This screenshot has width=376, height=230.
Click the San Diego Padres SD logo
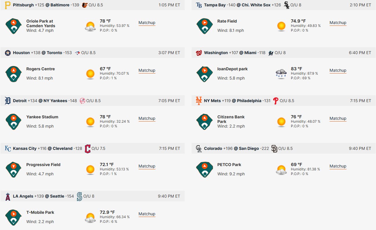(x=274, y=148)
